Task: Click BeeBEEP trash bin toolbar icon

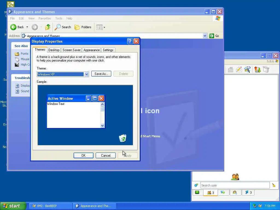Action: point(266,69)
